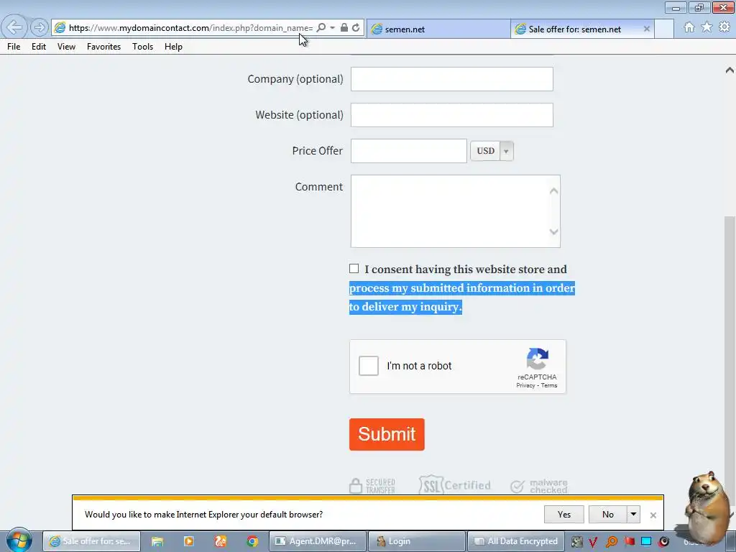Switch to the semen.net tab
736x552 pixels.
(438, 29)
